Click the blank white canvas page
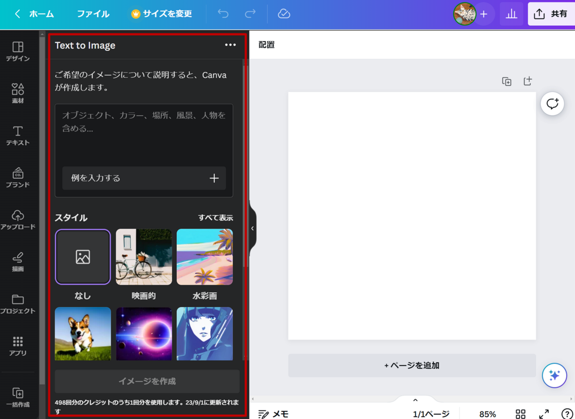 (x=412, y=216)
